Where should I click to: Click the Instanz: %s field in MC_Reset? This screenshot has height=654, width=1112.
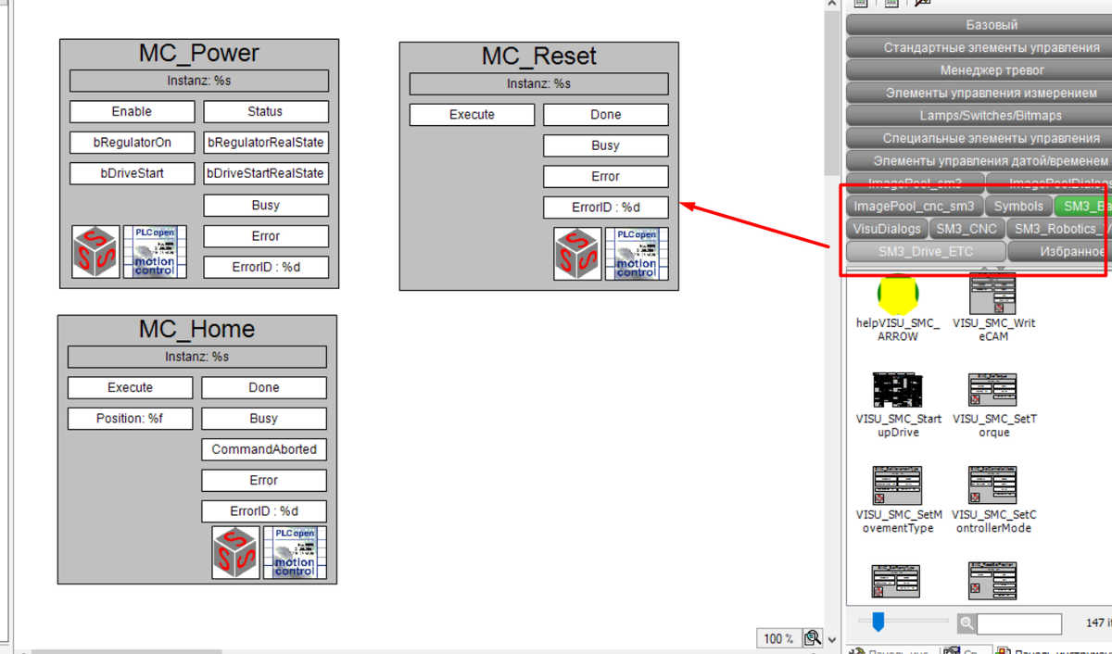pos(538,84)
